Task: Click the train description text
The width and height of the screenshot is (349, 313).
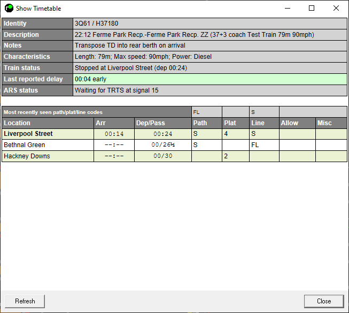Action: tap(194, 35)
